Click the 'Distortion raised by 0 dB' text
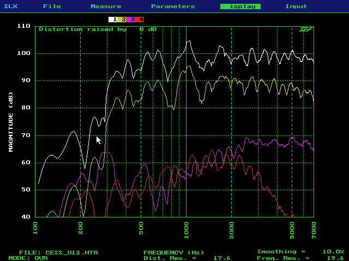 click(x=98, y=29)
